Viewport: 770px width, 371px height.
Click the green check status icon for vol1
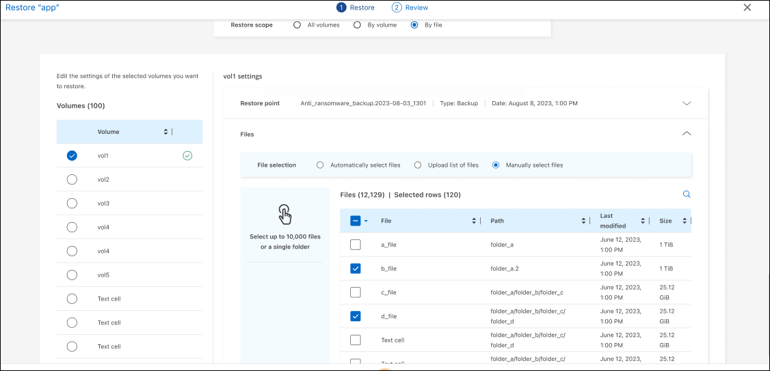pos(187,156)
